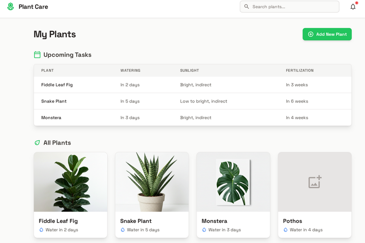
Task: Open the Fiddle Leaf Fig card title
Action: pos(58,221)
